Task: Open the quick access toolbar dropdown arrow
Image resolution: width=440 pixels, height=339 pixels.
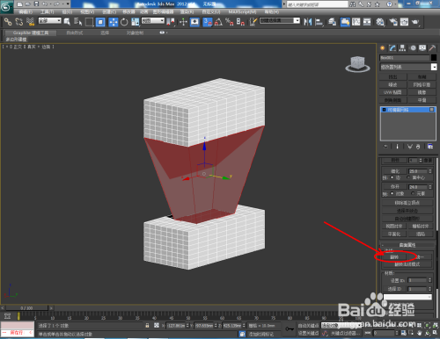Action: pos(68,4)
